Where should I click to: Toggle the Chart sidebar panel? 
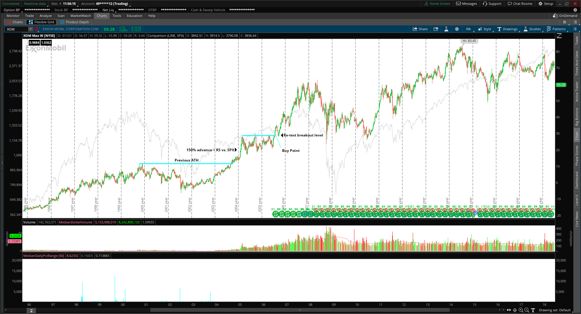[577, 136]
